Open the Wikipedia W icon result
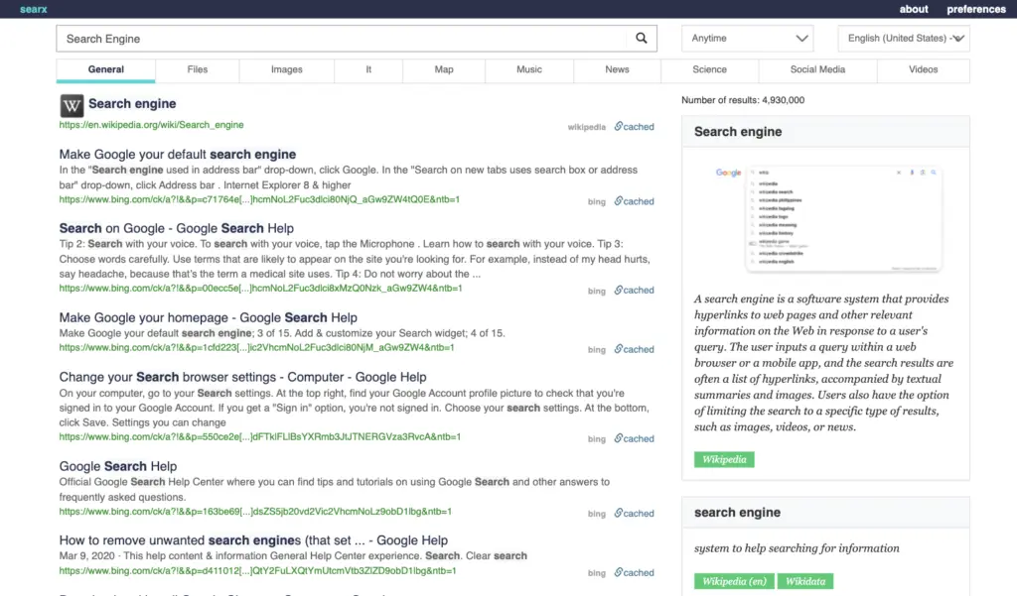Viewport: 1017px width, 596px height. 72,105
